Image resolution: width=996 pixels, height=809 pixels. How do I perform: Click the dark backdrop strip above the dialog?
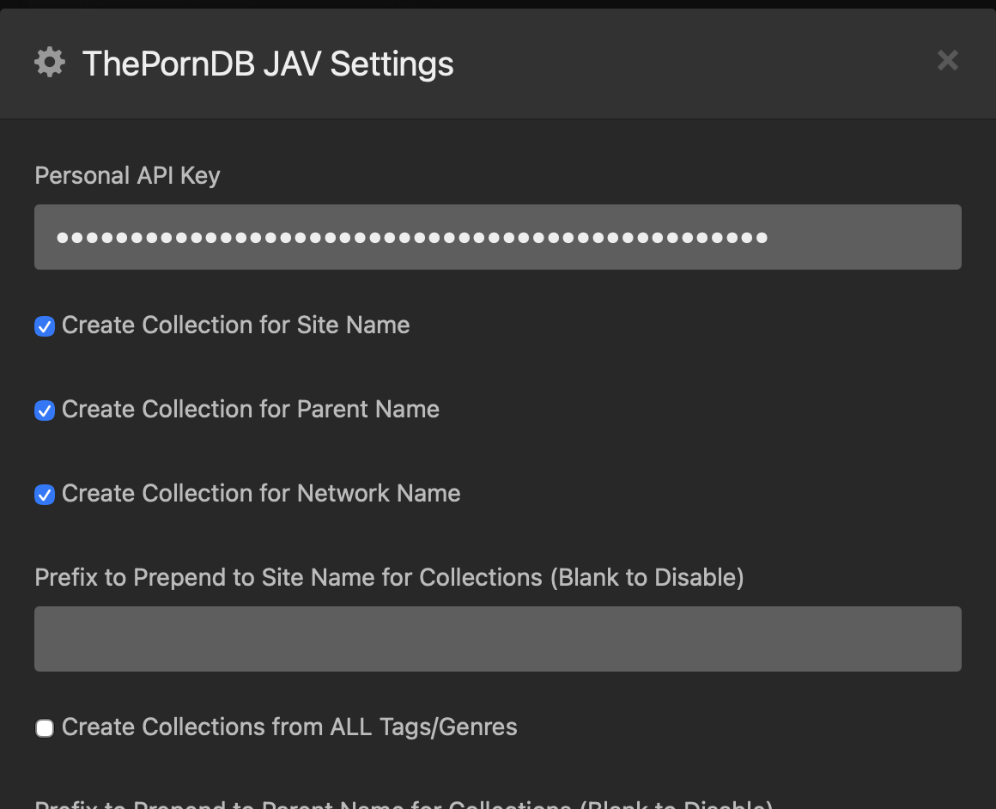tap(498, 3)
